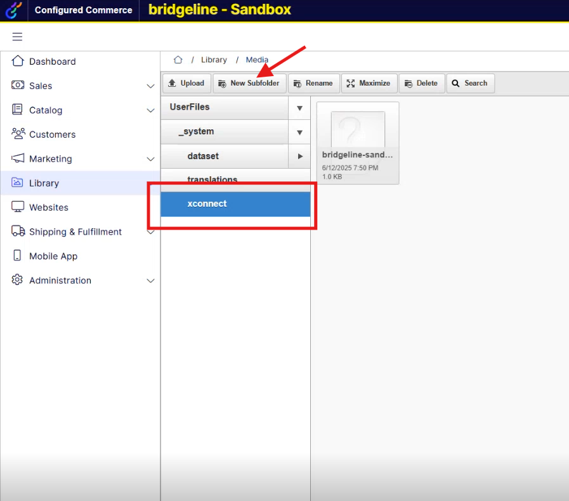Image resolution: width=569 pixels, height=501 pixels.
Task: Expand the Administration menu chevron
Action: [x=150, y=280]
